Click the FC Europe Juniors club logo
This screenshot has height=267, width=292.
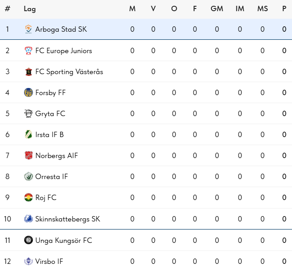(x=29, y=51)
